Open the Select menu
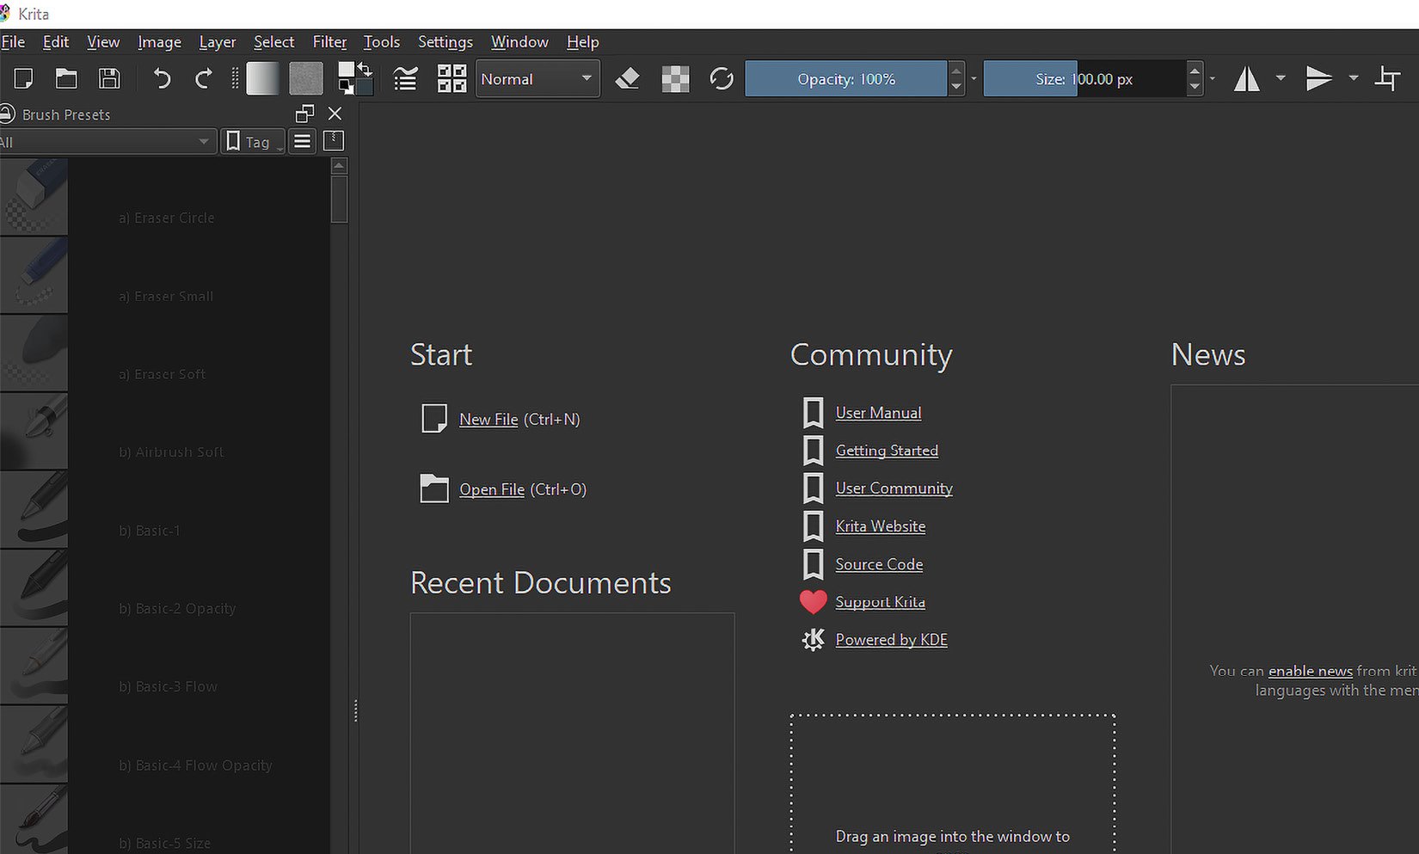Screen dimensions: 1419x854 tap(273, 41)
